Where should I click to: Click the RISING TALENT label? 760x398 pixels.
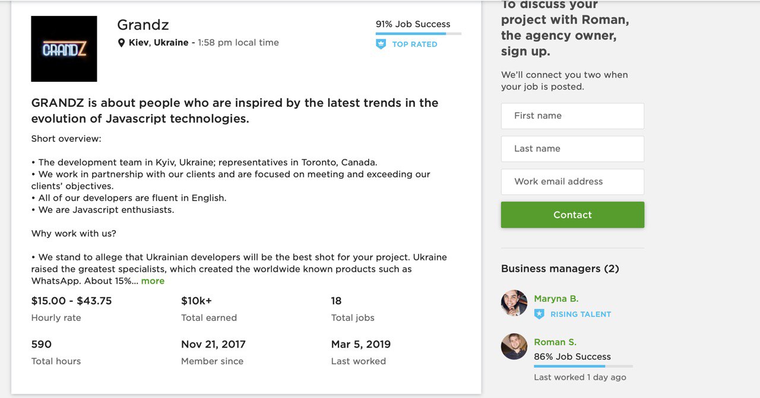pyautogui.click(x=581, y=314)
